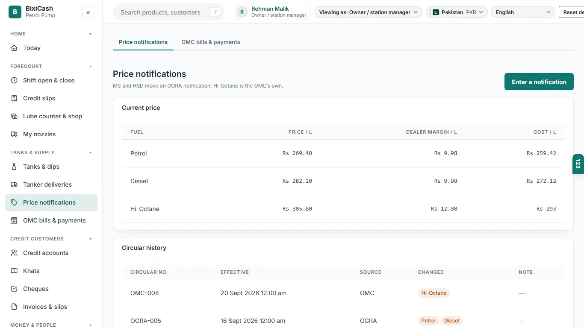
Task: Click the Petrol tag in OGRA-005 row
Action: click(428, 321)
